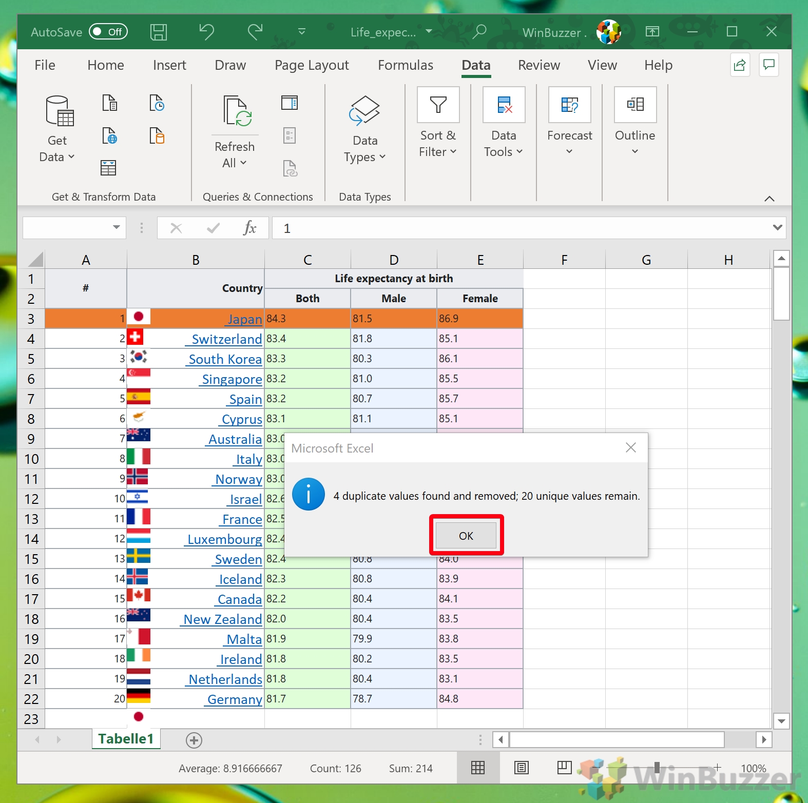The image size is (808, 803).
Task: Click the Share icon in ribbon
Action: coord(740,65)
